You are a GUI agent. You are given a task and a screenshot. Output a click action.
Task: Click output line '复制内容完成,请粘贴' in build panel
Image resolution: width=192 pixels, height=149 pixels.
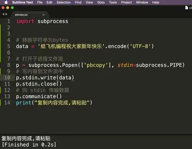coord(26,138)
